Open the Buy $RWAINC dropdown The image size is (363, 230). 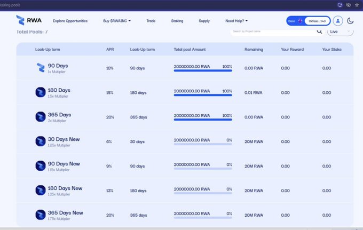point(117,21)
